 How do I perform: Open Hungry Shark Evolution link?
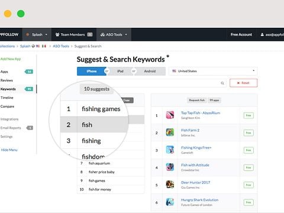pos(199,200)
